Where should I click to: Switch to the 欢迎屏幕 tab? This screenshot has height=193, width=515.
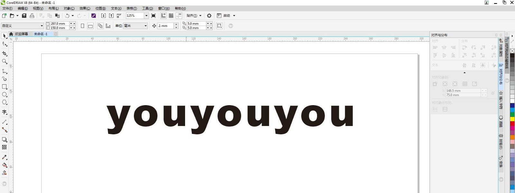click(21, 34)
